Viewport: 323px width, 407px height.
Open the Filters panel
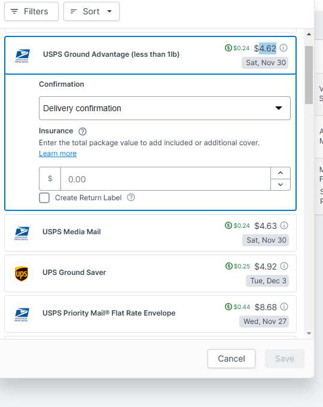coord(31,11)
